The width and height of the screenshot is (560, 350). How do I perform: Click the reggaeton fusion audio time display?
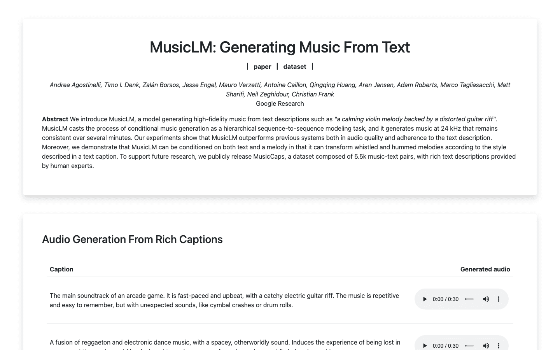pos(446,345)
